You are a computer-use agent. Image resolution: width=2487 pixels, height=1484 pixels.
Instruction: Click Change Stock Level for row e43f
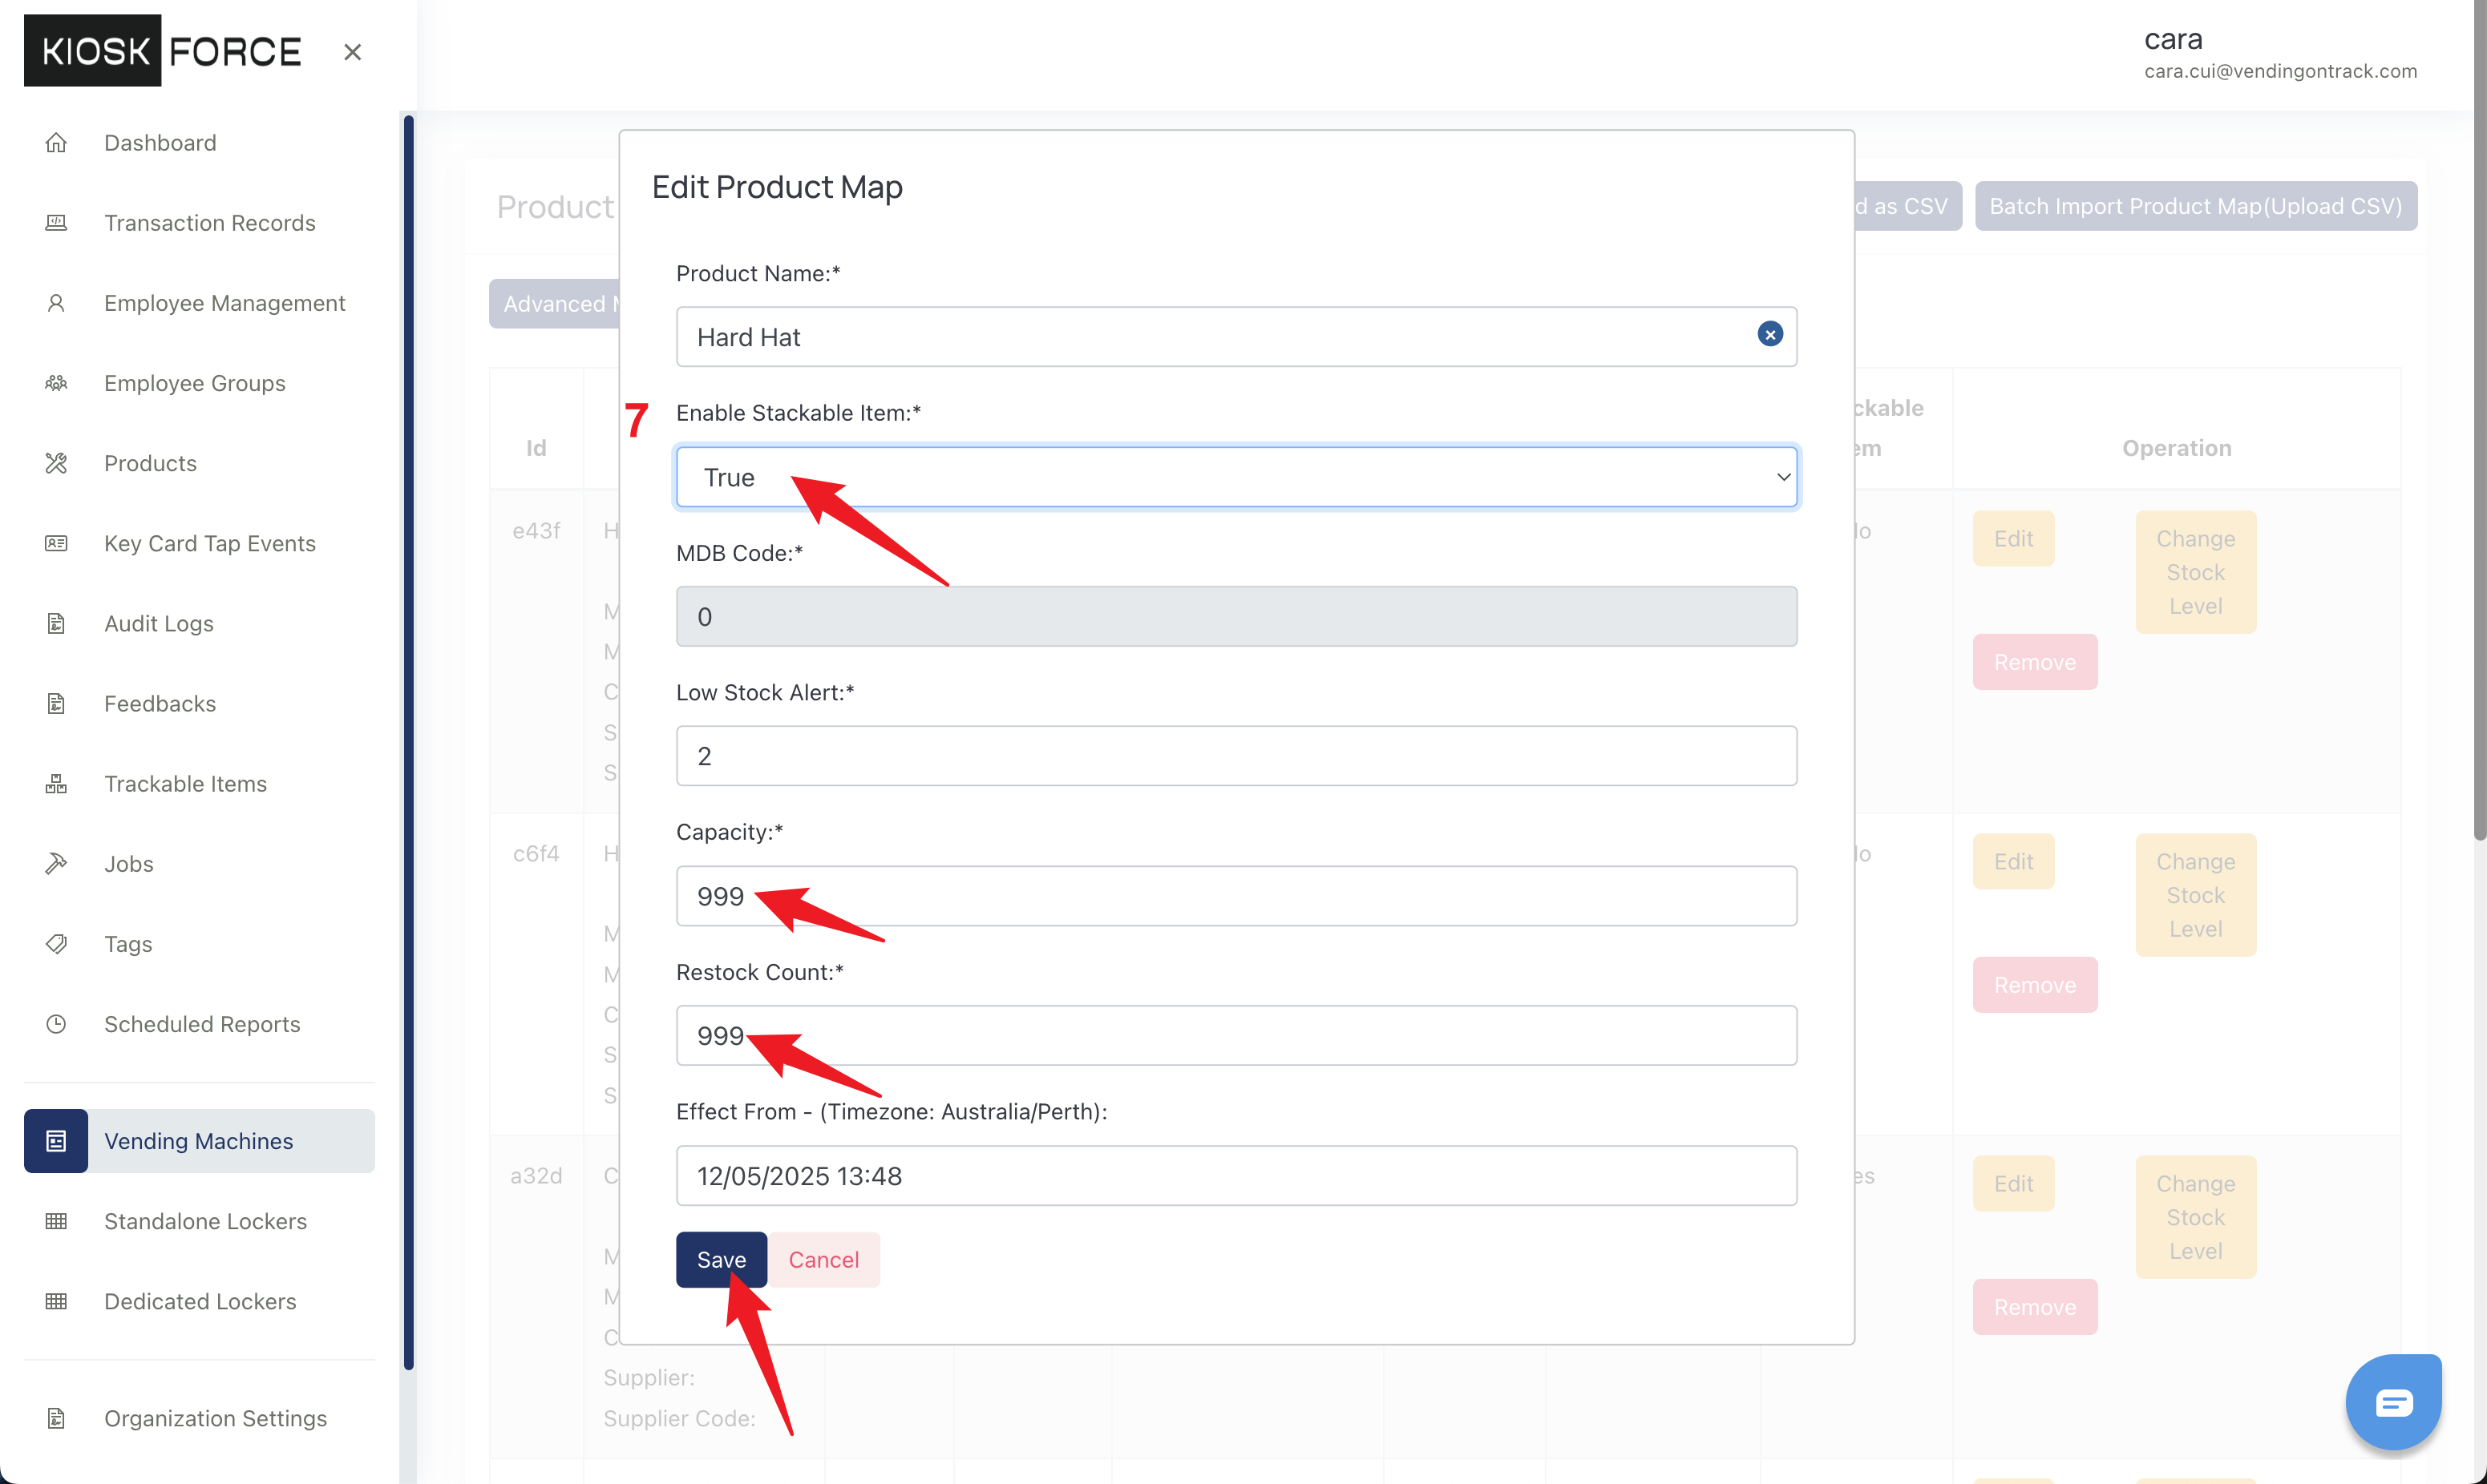2196,572
